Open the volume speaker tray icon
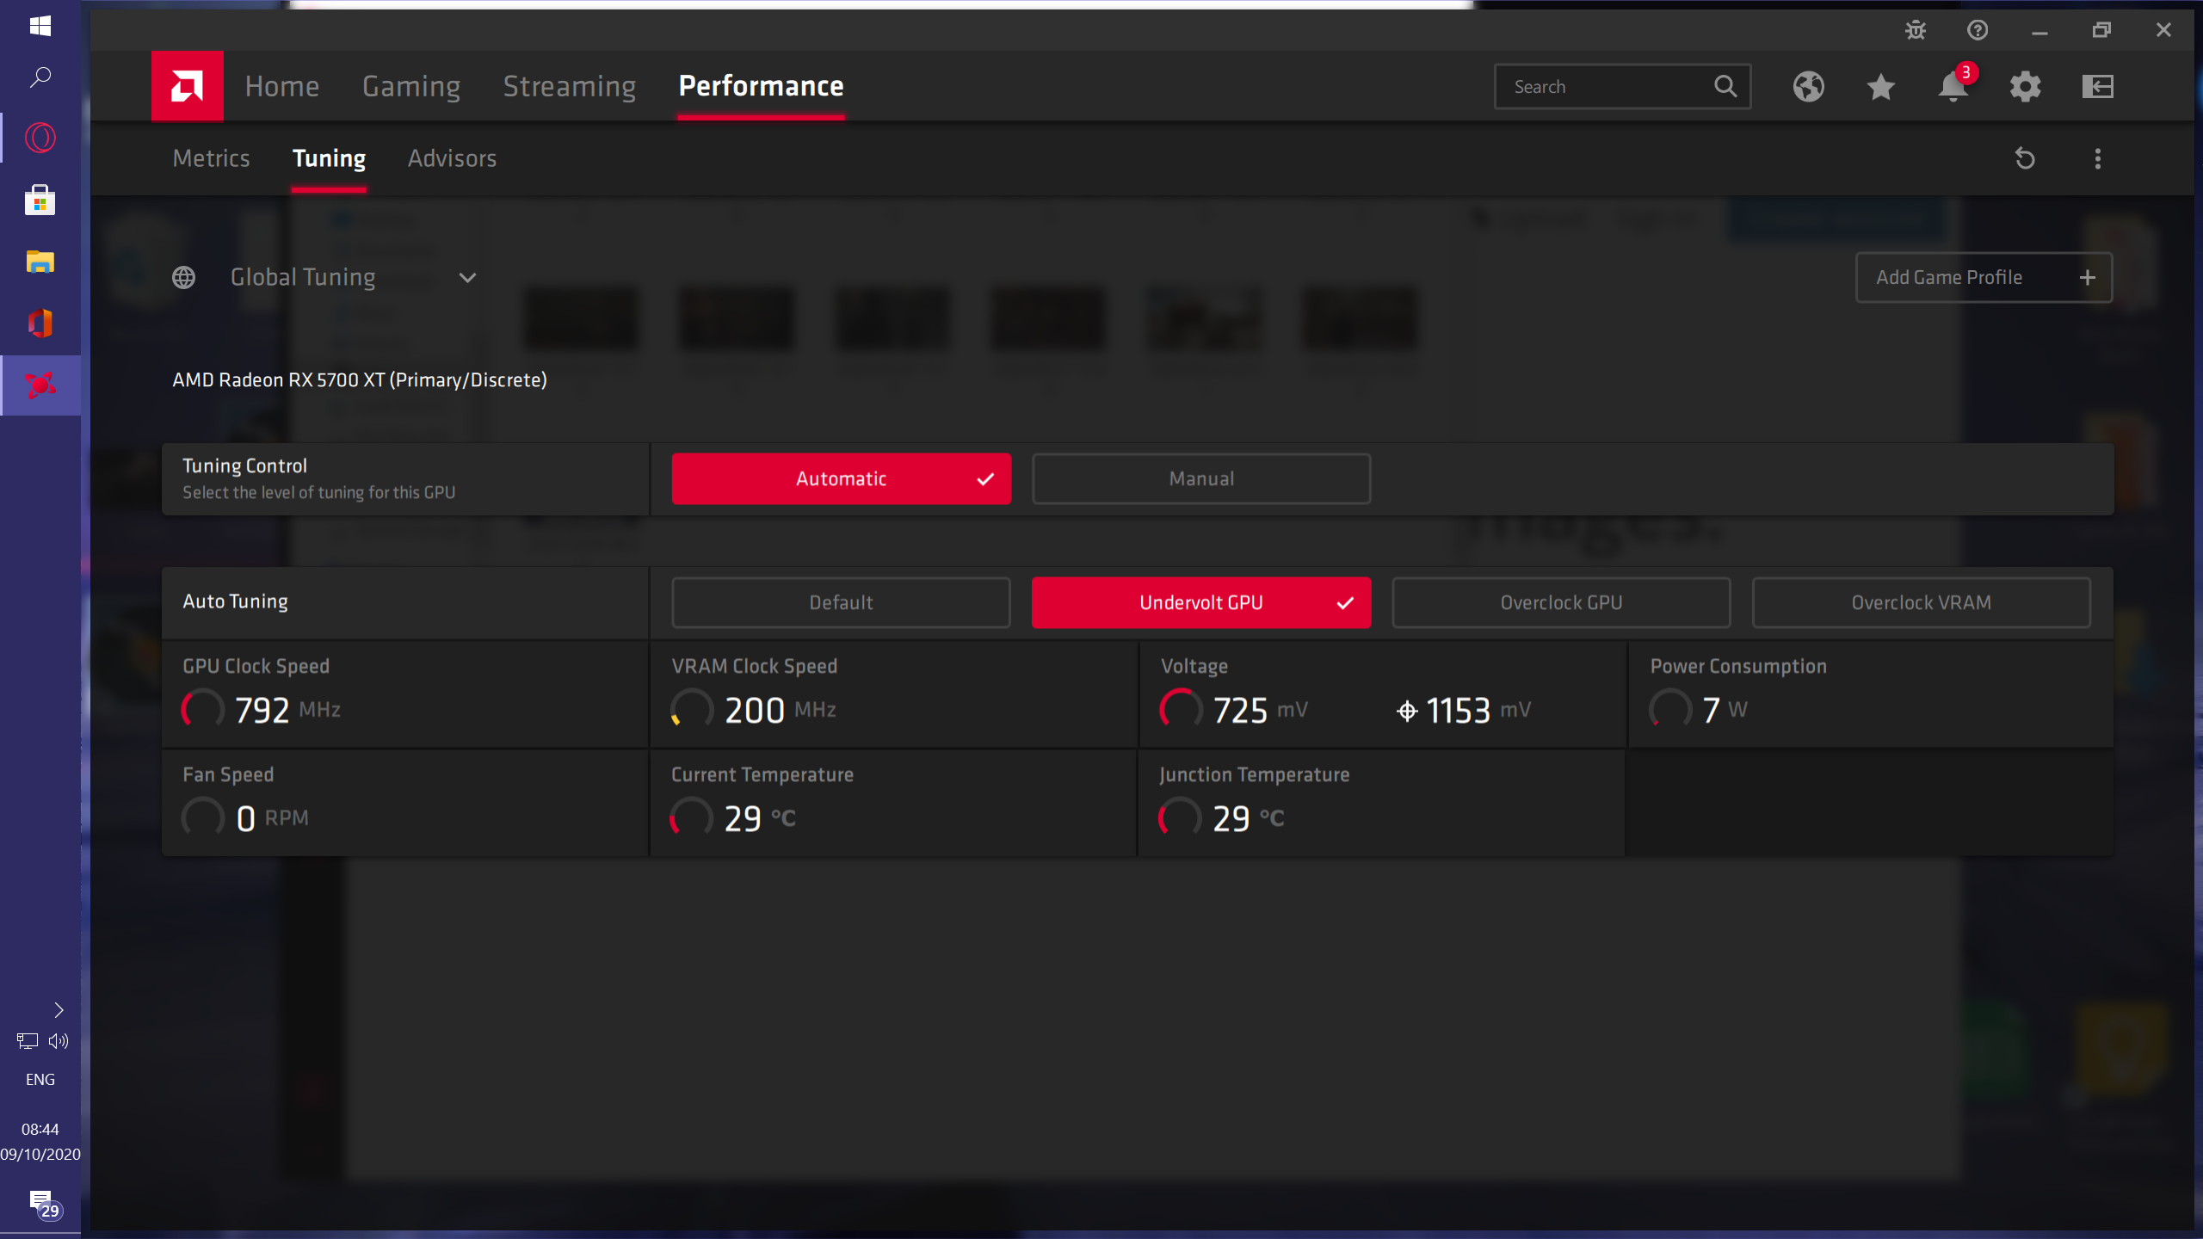Viewport: 2203px width, 1239px height. 59,1041
